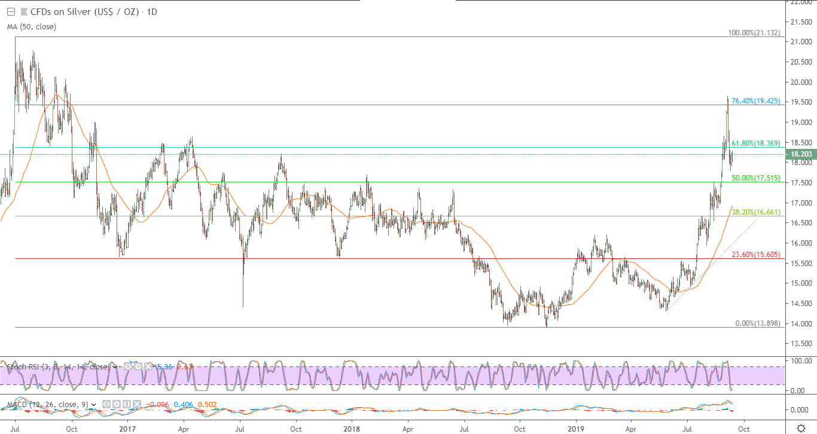Click the MACD value 0.406 in legend
Image resolution: width=817 pixels, height=434 pixels.
(182, 405)
